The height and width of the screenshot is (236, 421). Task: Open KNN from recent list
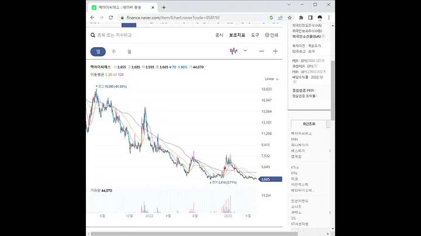tap(294, 139)
